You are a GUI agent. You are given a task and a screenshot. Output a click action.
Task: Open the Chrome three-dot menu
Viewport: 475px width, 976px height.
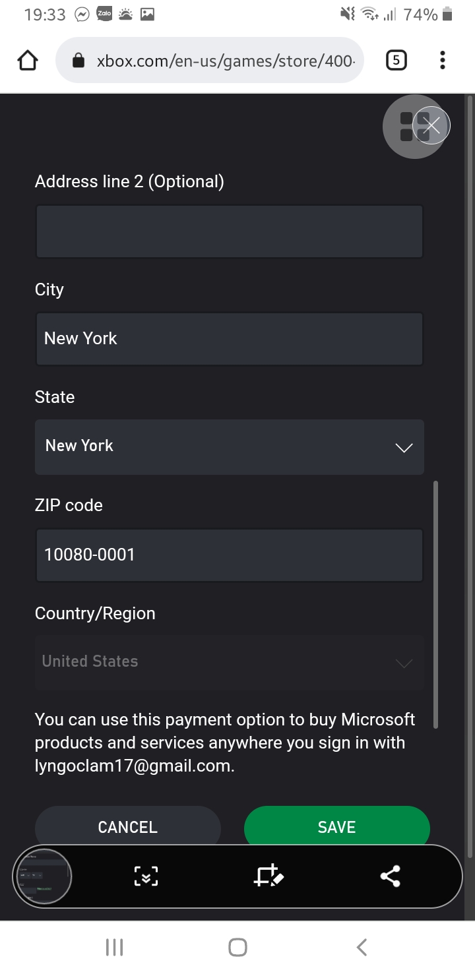point(443,61)
